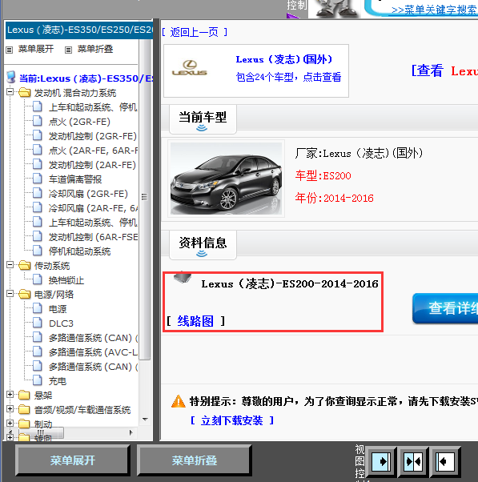Click the 当前车型 section tab
478x482 pixels.
[x=203, y=119]
